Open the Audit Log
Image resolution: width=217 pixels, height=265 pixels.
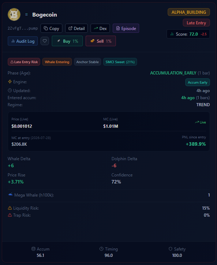tap(23, 41)
